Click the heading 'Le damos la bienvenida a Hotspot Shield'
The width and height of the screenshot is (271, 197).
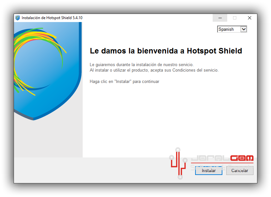pyautogui.click(x=166, y=51)
